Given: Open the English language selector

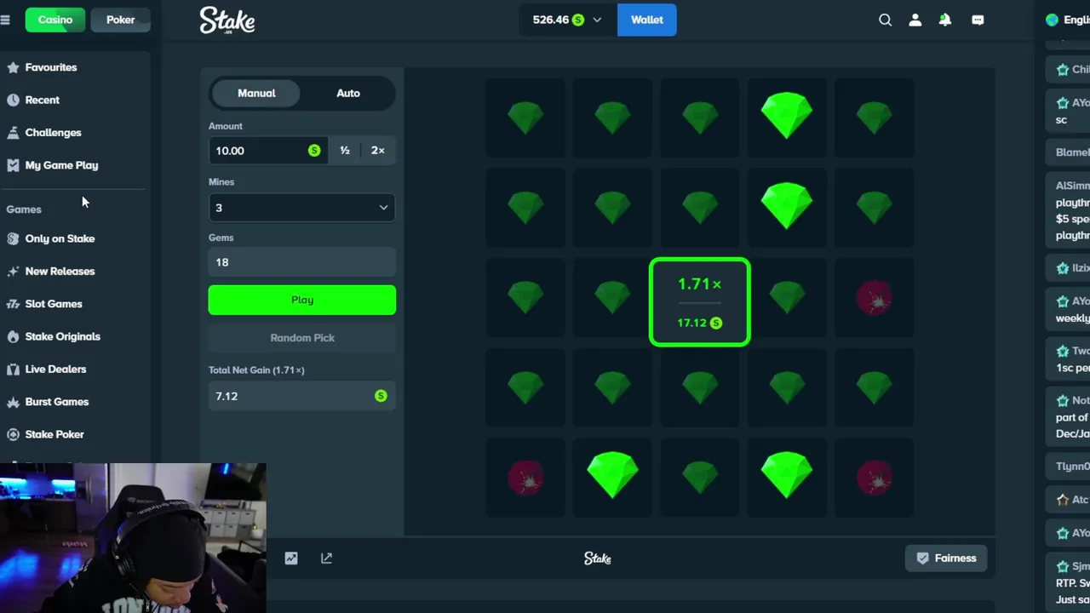Looking at the screenshot, I should tap(1068, 20).
